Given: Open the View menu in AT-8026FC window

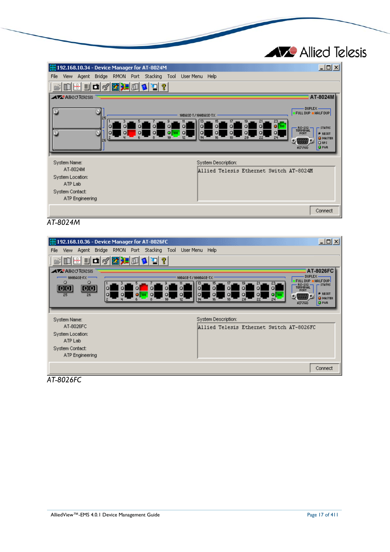Looking at the screenshot, I should 68,250.
